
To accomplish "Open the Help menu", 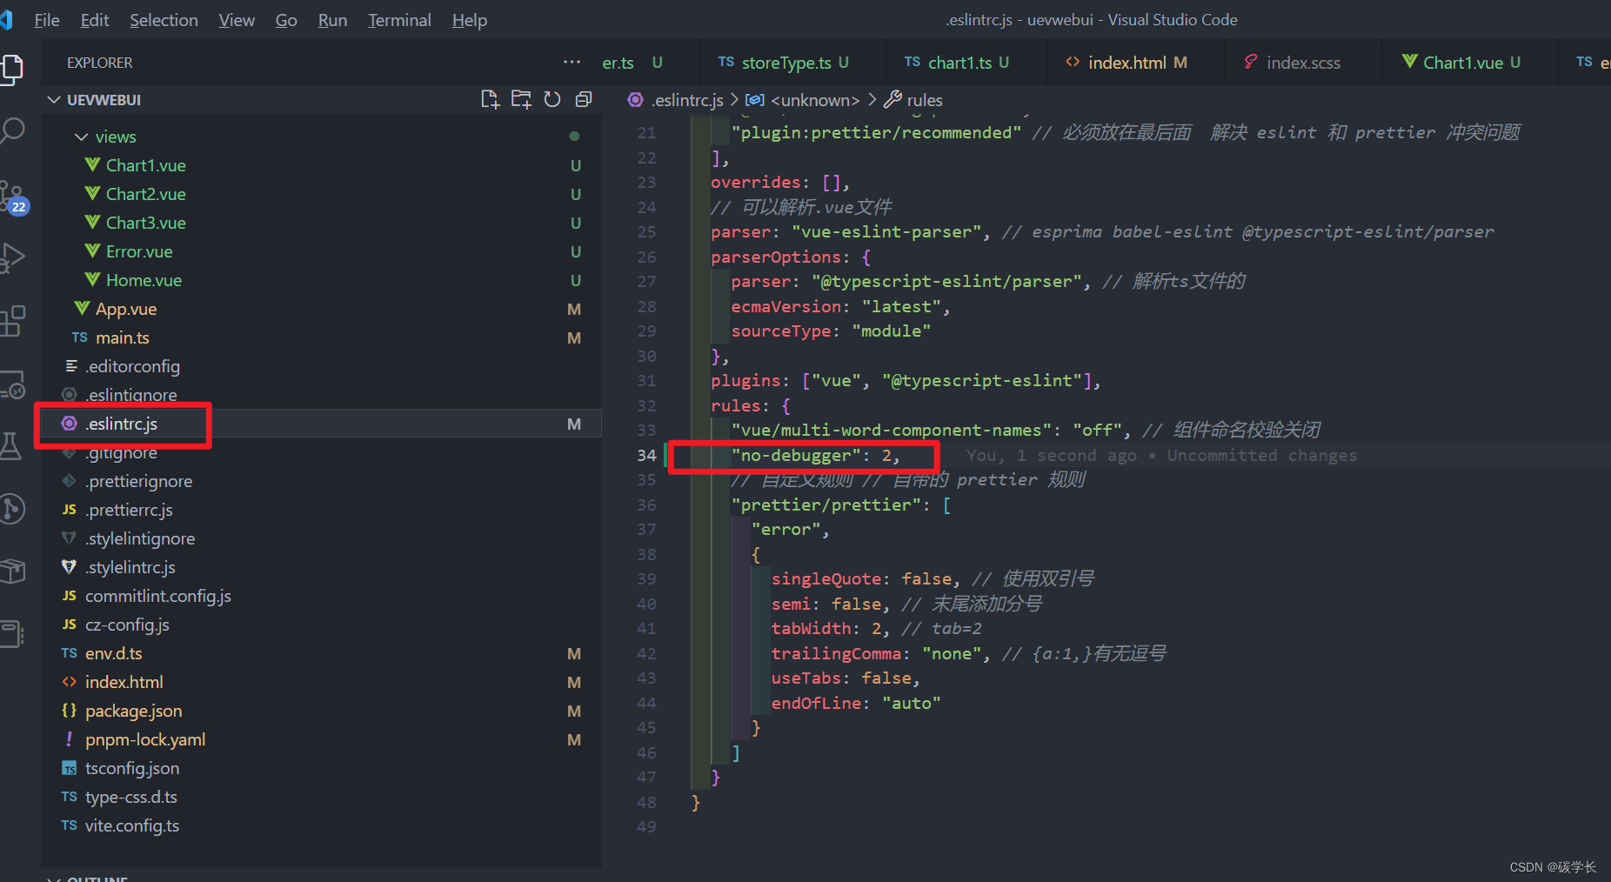I will point(470,20).
